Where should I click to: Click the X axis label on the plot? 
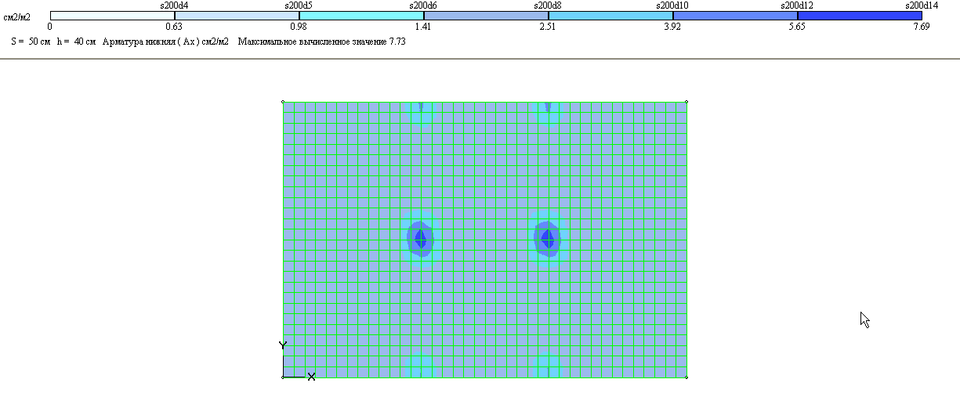311,377
